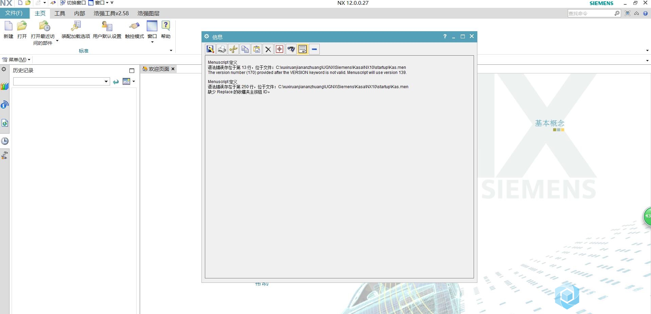Click the Paste clipboard icon in 信息 window
651x314 pixels.
pos(257,49)
